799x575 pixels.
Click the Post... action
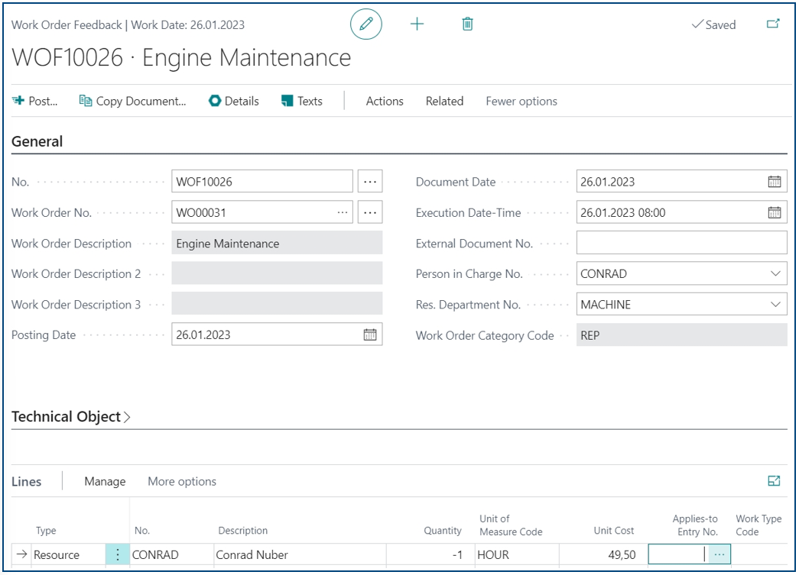click(x=34, y=102)
